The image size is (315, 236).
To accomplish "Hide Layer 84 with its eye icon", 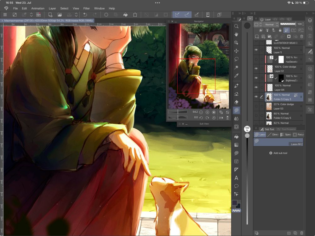I will pyautogui.click(x=256, y=87).
